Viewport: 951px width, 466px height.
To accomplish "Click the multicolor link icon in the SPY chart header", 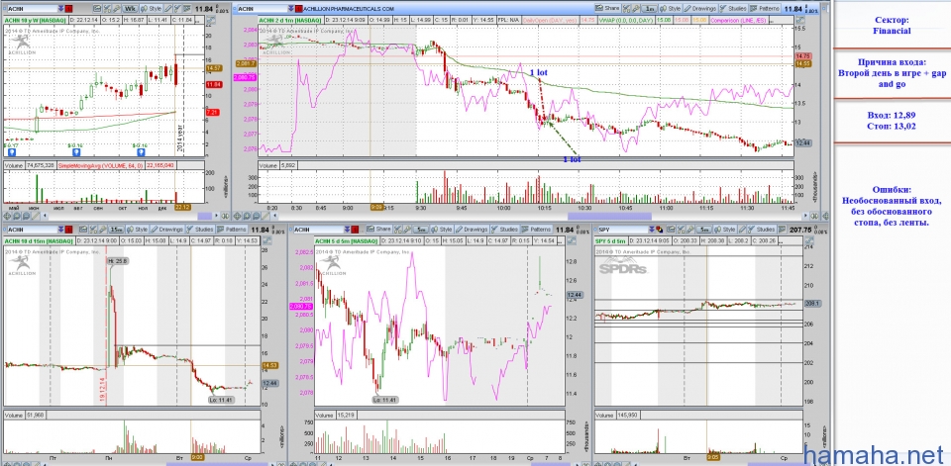I will [x=660, y=230].
